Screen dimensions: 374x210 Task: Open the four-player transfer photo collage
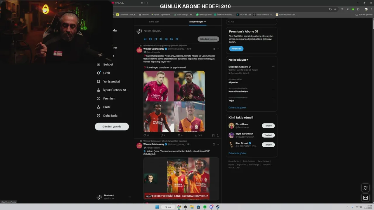[174, 101]
